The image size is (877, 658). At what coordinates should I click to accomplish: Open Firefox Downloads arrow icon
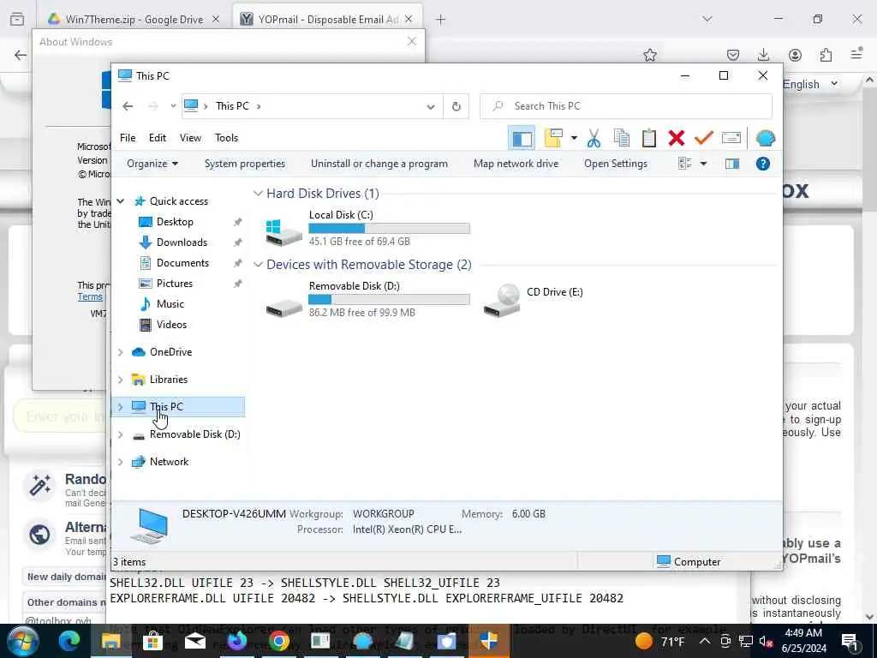click(x=763, y=55)
